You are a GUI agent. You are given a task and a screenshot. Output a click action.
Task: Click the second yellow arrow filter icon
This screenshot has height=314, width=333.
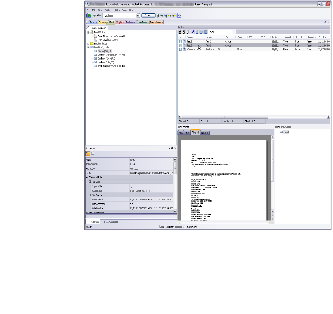(174, 16)
